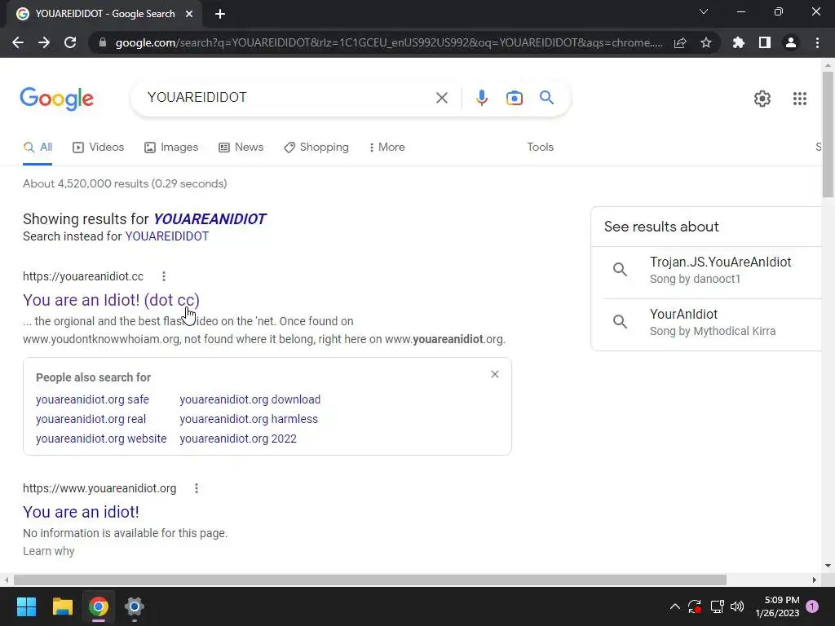The height and width of the screenshot is (626, 835).
Task: Open options for the youareanidiot.cc result
Action: [x=164, y=276]
